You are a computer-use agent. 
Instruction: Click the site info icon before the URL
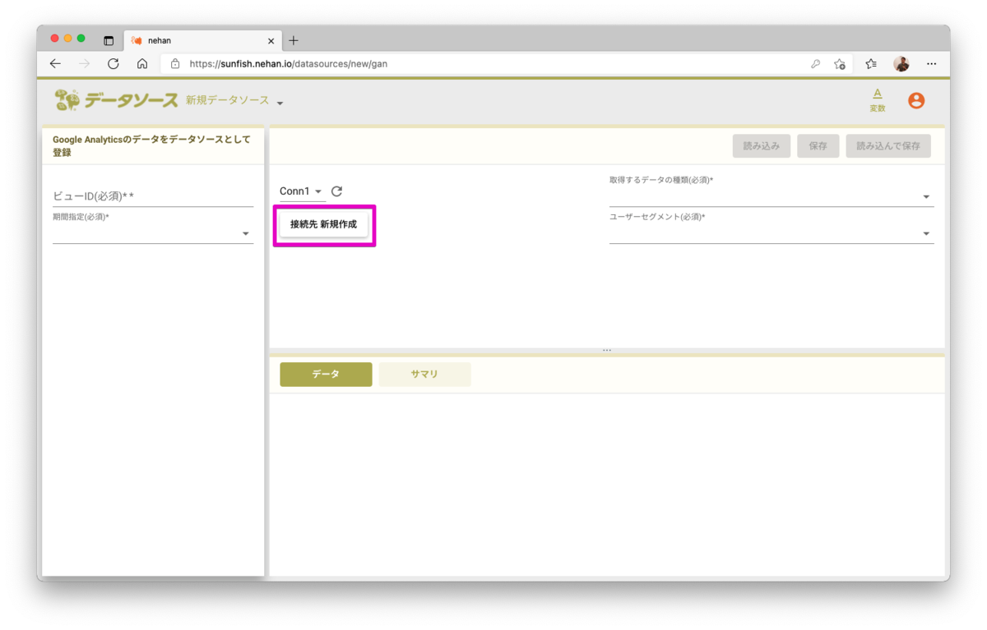tap(176, 63)
